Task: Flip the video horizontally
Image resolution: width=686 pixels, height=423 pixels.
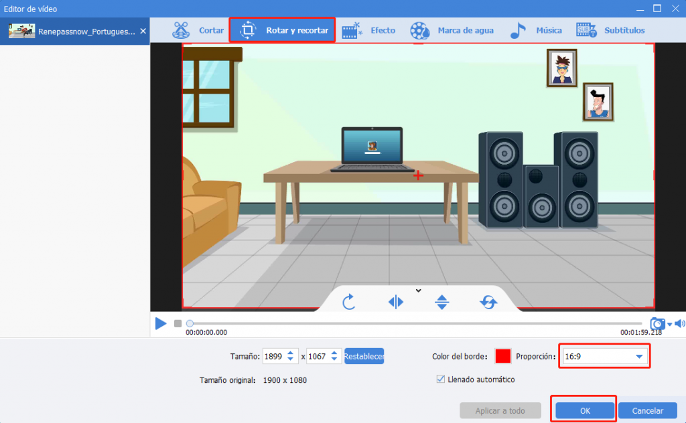Action: [x=395, y=302]
